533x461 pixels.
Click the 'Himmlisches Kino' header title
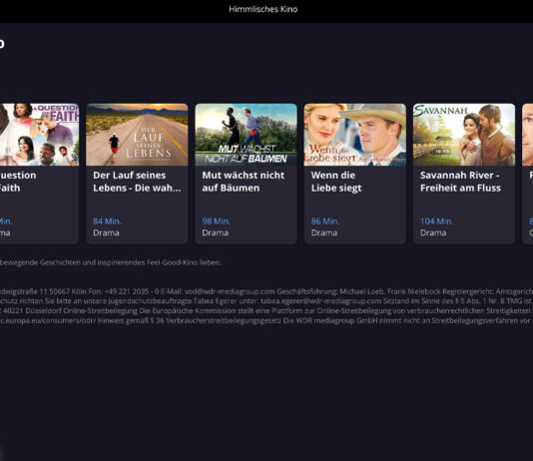click(264, 9)
